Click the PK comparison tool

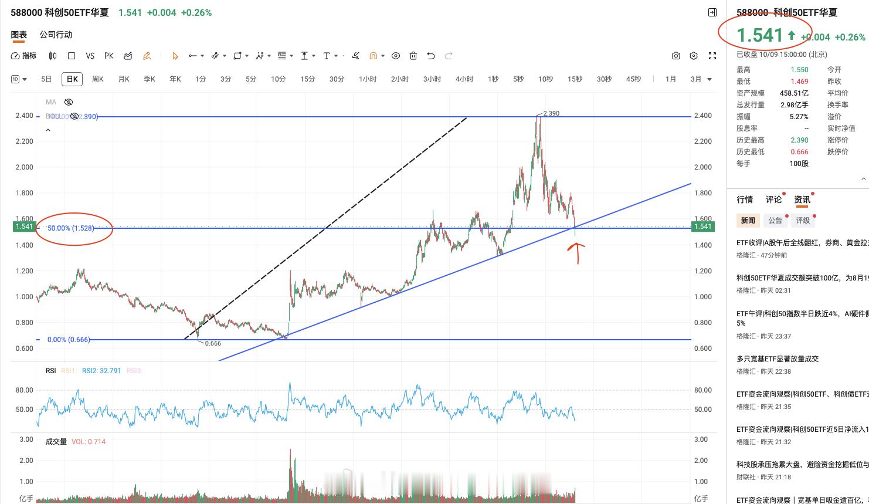click(x=108, y=56)
